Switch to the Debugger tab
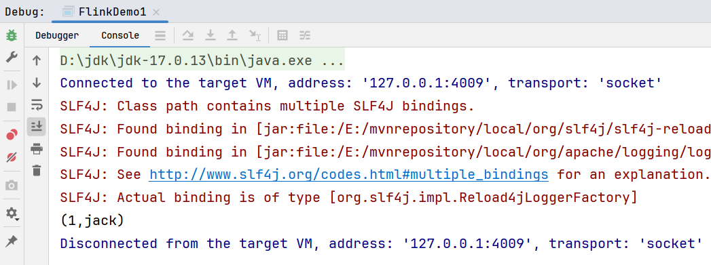This screenshot has width=711, height=265. pos(57,35)
